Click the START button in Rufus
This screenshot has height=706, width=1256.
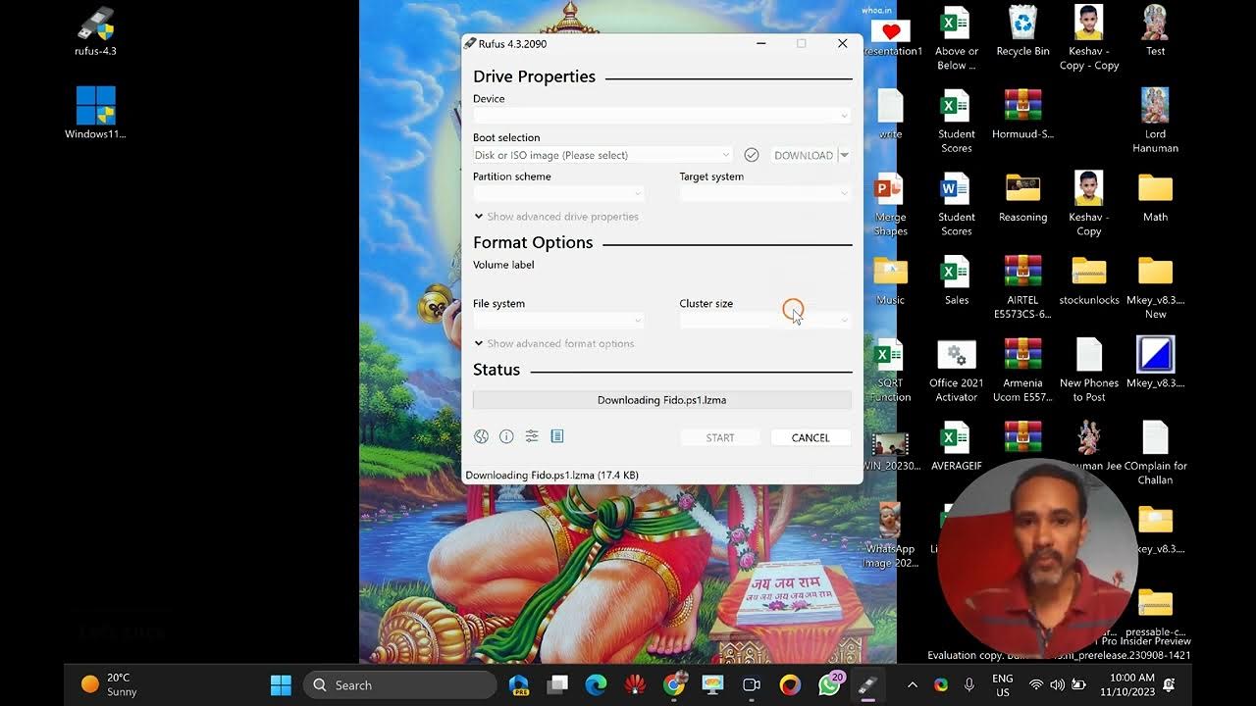[x=720, y=438]
